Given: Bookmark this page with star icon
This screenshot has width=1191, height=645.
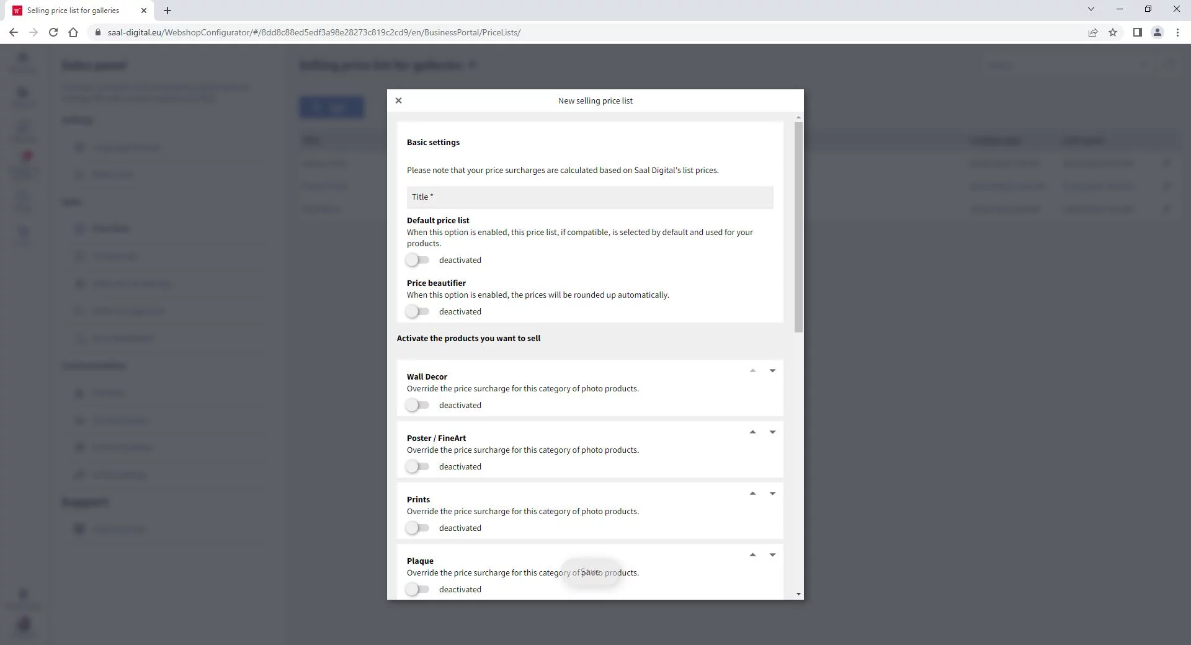Looking at the screenshot, I should click(1113, 32).
